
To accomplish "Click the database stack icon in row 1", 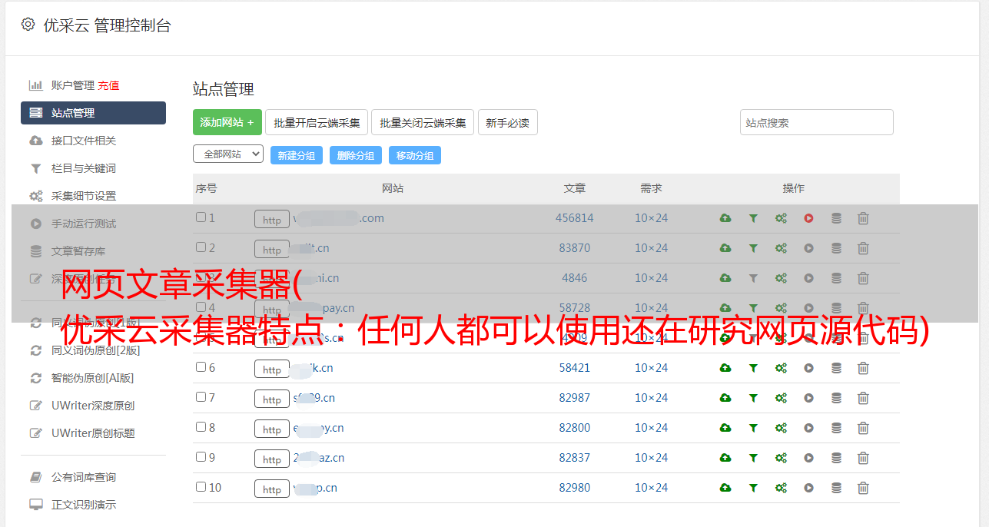I will (x=836, y=218).
